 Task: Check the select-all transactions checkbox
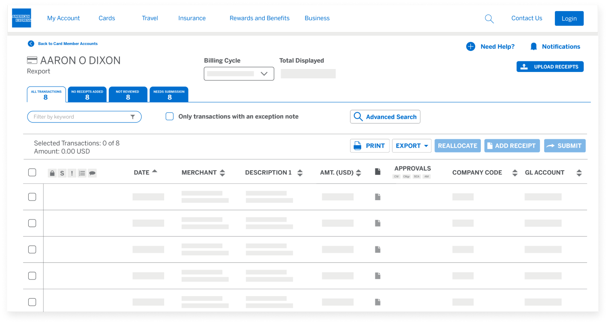point(32,172)
